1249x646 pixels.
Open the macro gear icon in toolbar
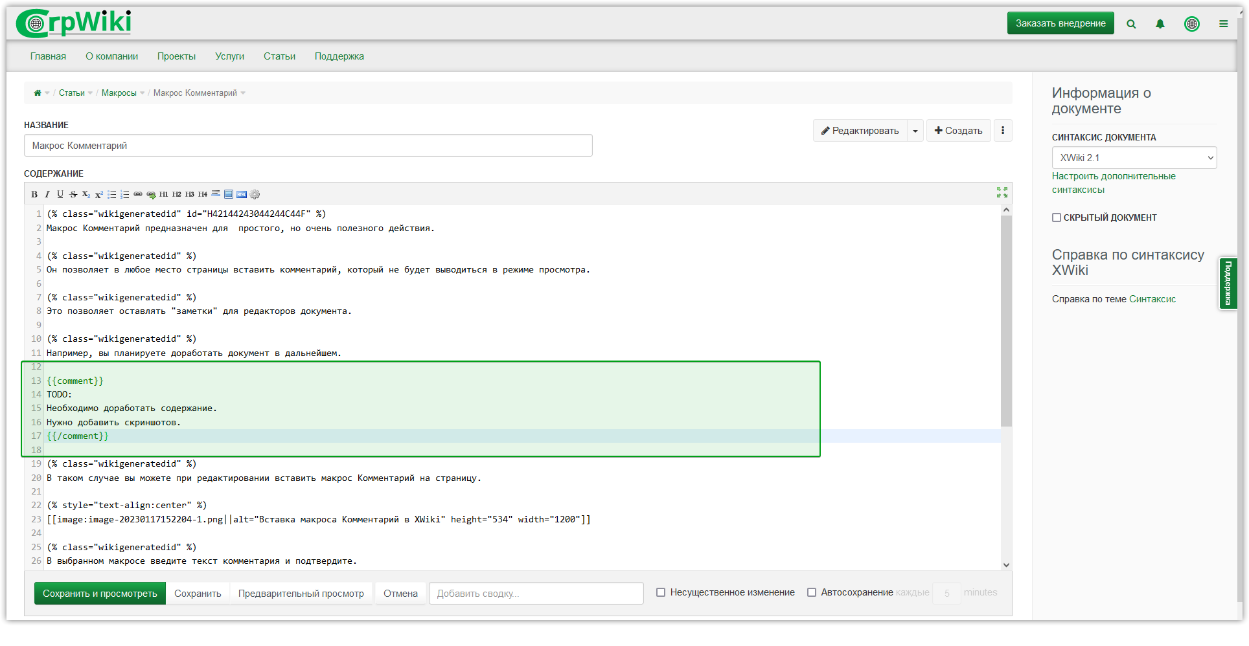pyautogui.click(x=255, y=194)
